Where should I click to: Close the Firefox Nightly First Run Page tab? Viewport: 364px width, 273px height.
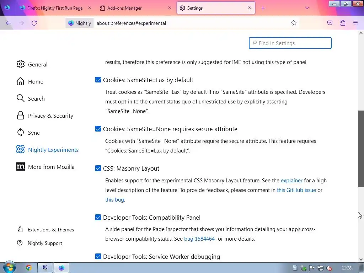(x=89, y=8)
